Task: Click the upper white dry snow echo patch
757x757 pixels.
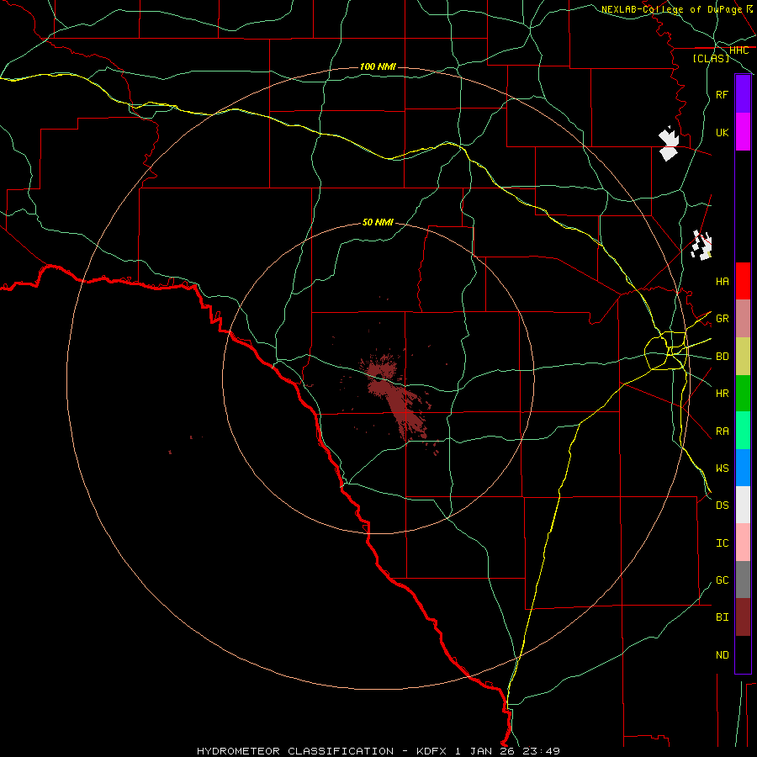Action: (669, 144)
